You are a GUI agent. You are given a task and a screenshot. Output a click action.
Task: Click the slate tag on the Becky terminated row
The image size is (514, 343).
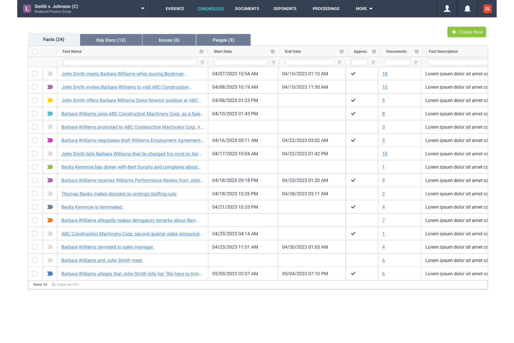[x=50, y=207]
